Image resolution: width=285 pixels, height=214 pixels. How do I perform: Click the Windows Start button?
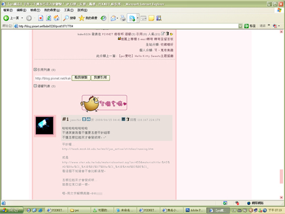coord(12,210)
